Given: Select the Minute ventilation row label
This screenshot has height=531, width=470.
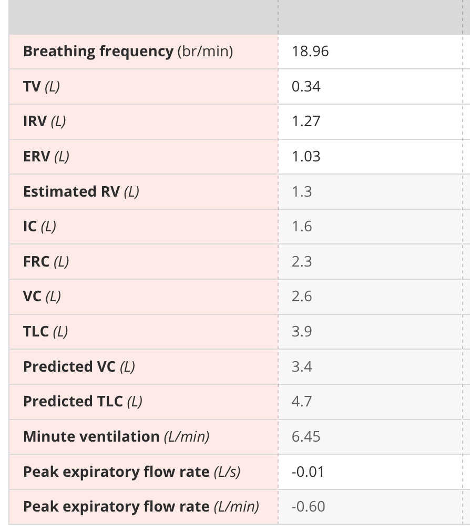Looking at the screenshot, I should coord(116,437).
